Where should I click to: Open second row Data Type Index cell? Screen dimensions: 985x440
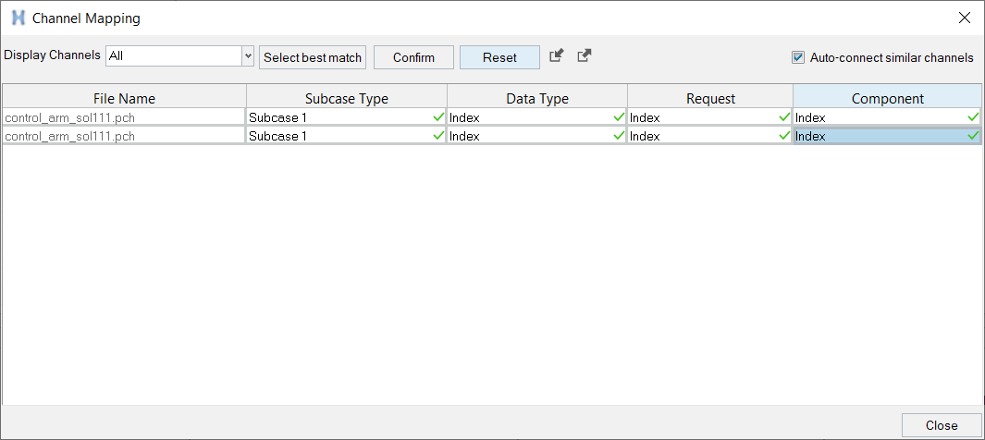536,136
